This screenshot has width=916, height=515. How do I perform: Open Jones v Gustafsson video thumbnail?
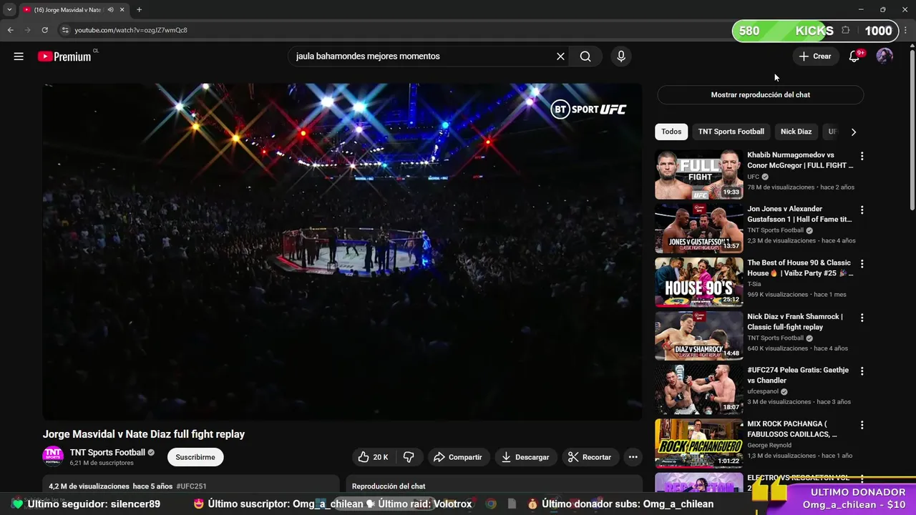point(699,228)
